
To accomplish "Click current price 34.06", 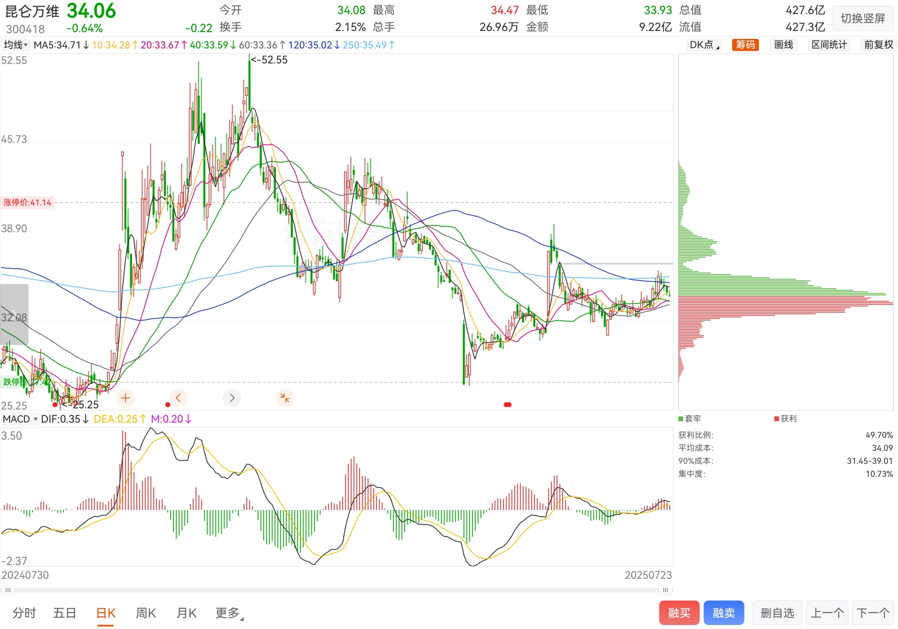I will [91, 11].
